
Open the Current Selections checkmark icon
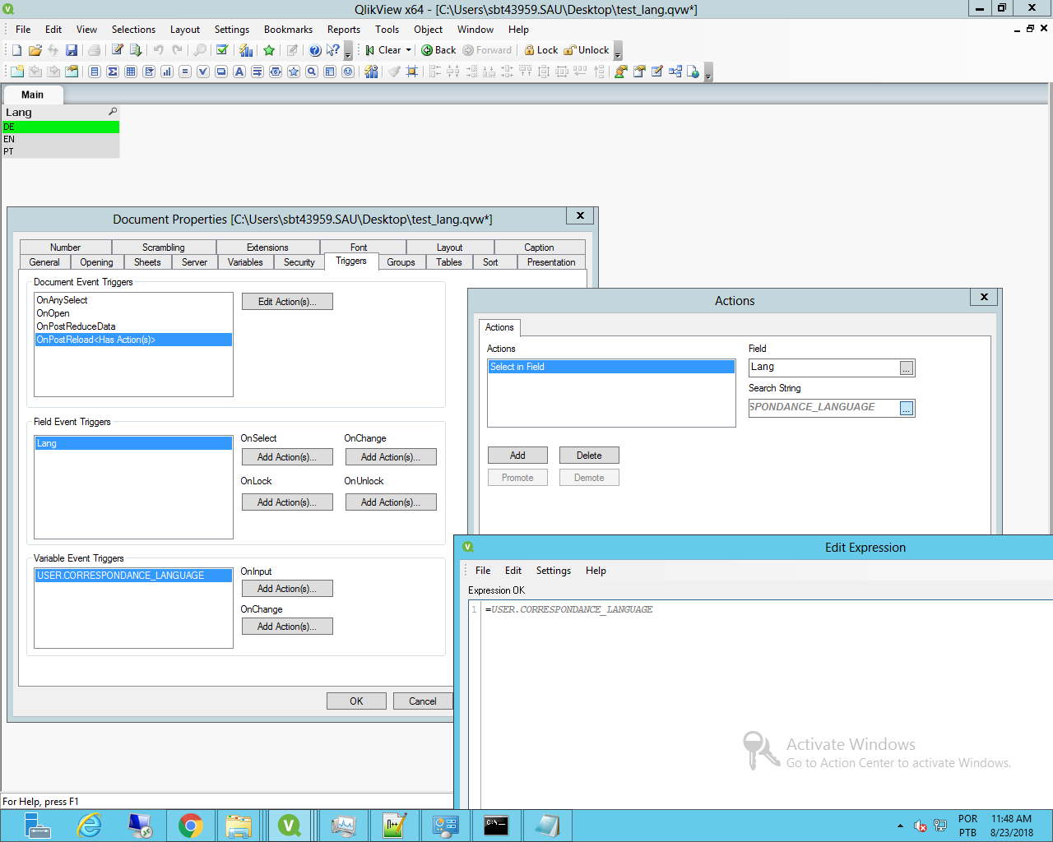222,50
